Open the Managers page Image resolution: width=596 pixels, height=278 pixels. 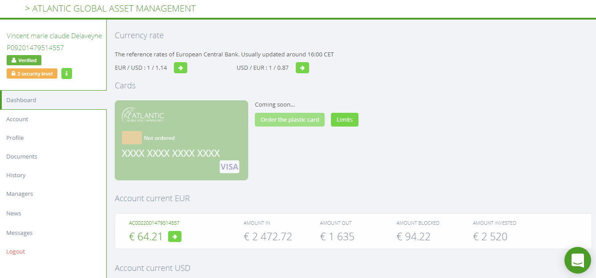pyautogui.click(x=20, y=194)
